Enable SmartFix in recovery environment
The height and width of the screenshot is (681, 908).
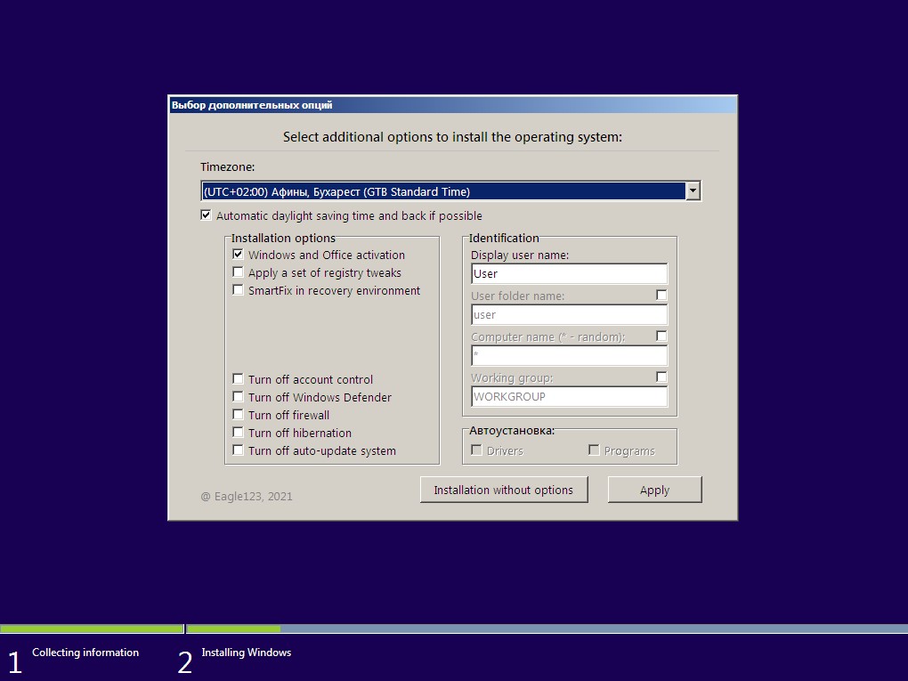pos(238,289)
